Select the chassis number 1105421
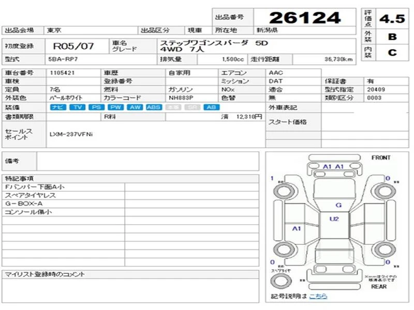414x310 pixels. pyautogui.click(x=62, y=72)
